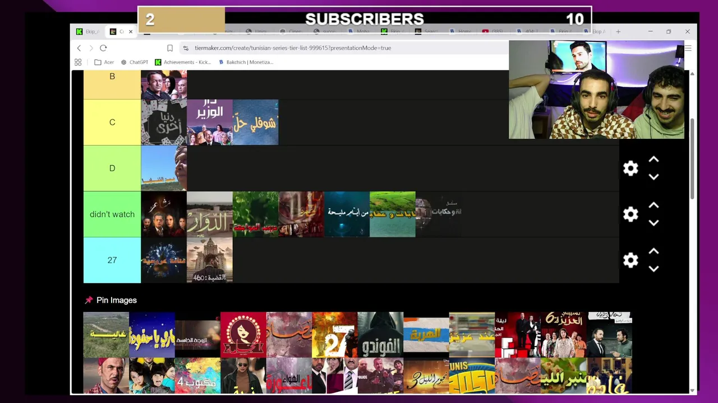Select green field image in didn't watch row
The height and width of the screenshot is (403, 718).
[x=393, y=214]
